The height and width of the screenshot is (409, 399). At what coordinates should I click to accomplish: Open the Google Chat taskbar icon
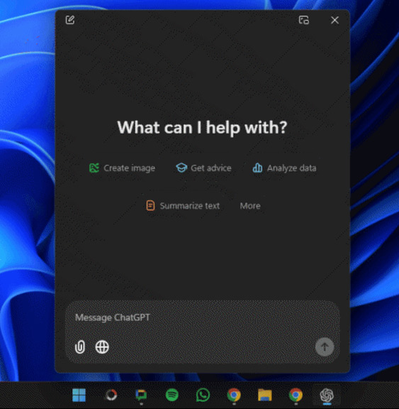click(141, 396)
